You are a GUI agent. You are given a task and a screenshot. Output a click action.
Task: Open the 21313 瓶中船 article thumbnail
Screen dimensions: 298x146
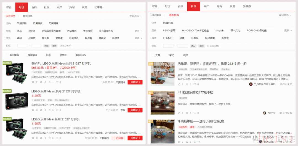click(163, 74)
